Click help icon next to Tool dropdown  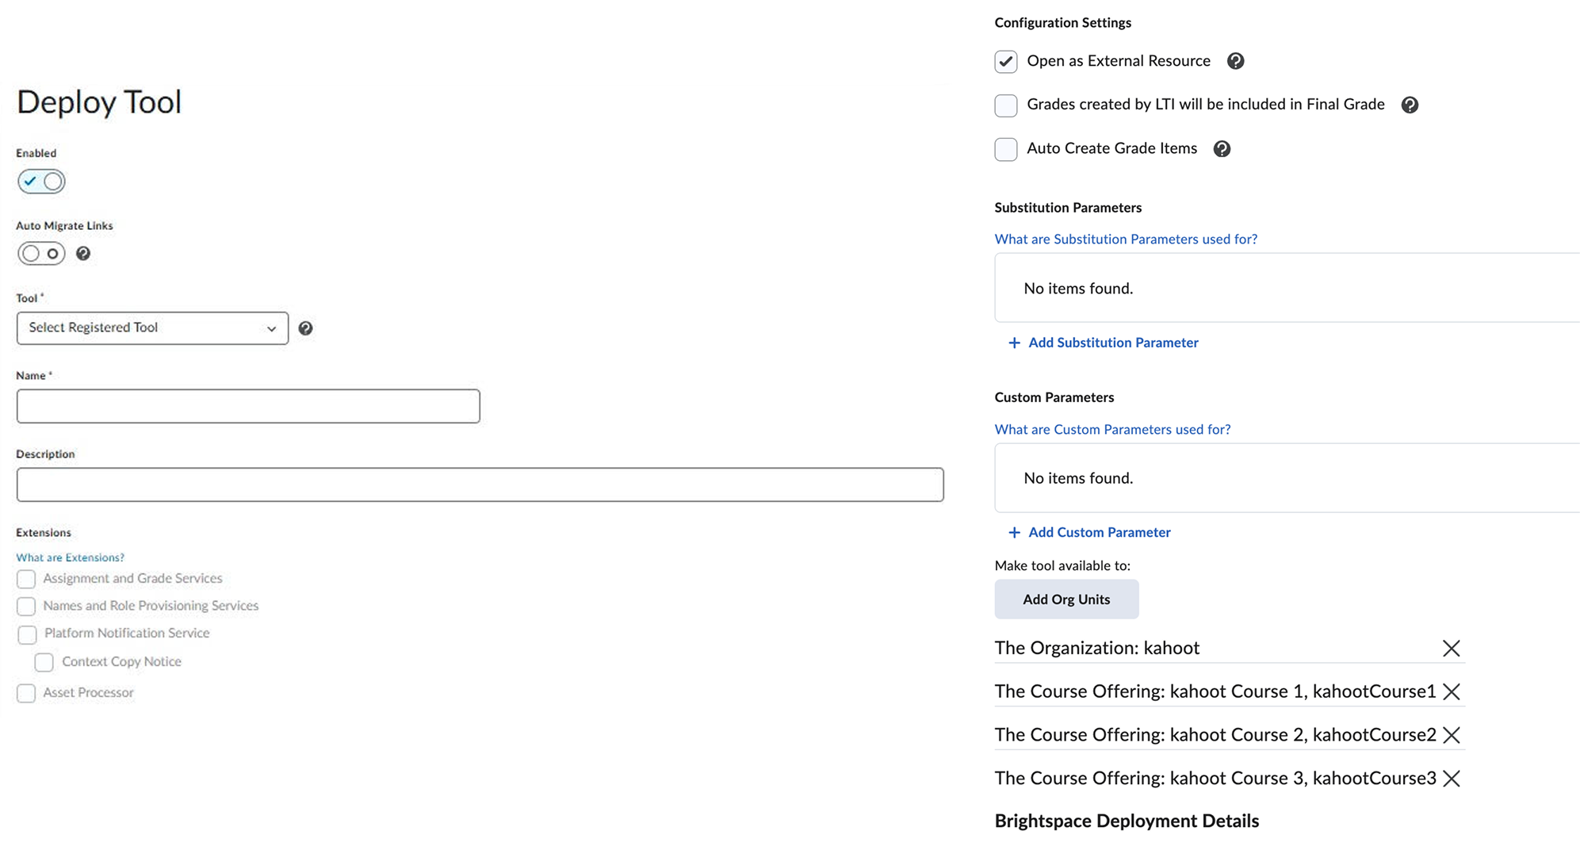[x=305, y=328]
